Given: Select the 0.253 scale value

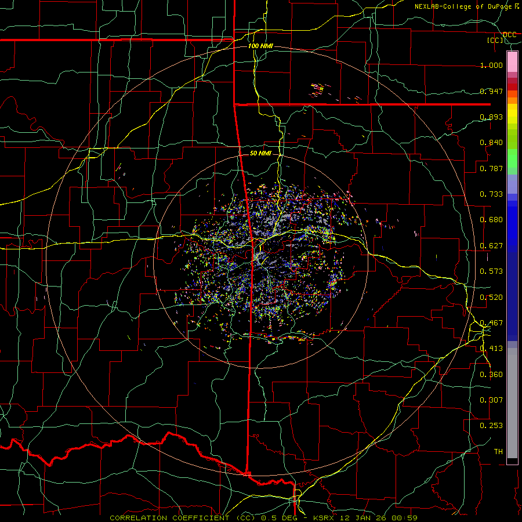Looking at the screenshot, I should point(491,426).
